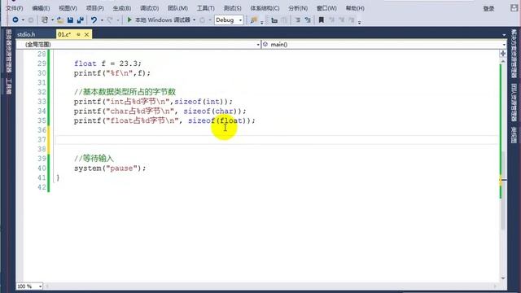Click the Open File folder icon
The image size is (521, 293).
point(60,20)
